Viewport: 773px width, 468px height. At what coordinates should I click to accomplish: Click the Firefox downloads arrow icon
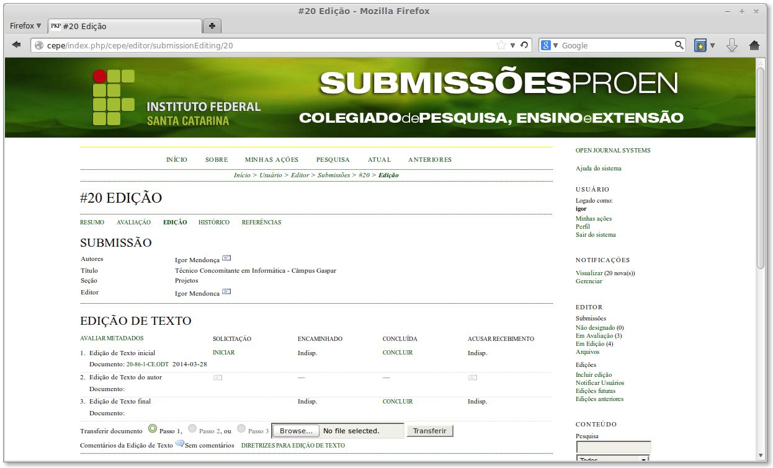(732, 45)
